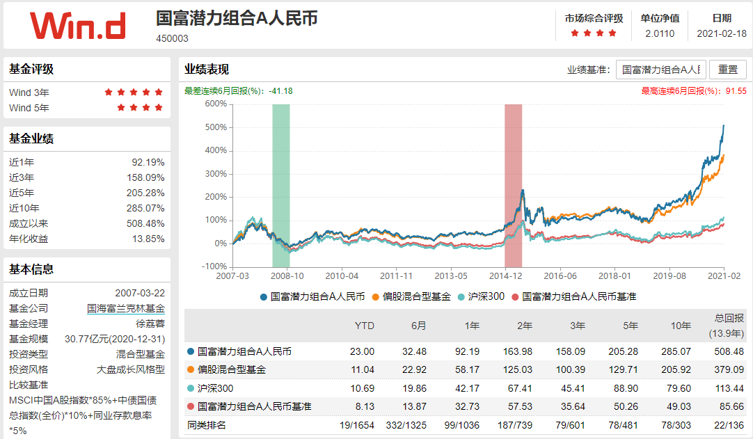
Task: Click the fund manager name 徐荔蓉
Action: click(150, 324)
